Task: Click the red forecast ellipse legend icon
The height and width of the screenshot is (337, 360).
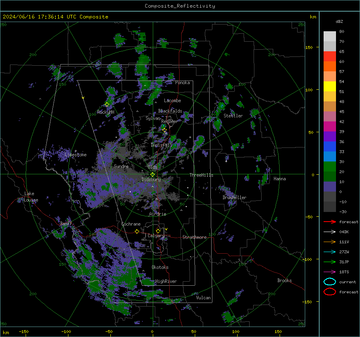Action: click(x=330, y=292)
